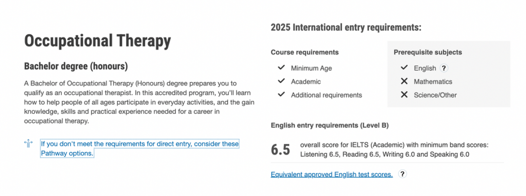
Task: Open the Pathway options link
Action: pos(140,148)
